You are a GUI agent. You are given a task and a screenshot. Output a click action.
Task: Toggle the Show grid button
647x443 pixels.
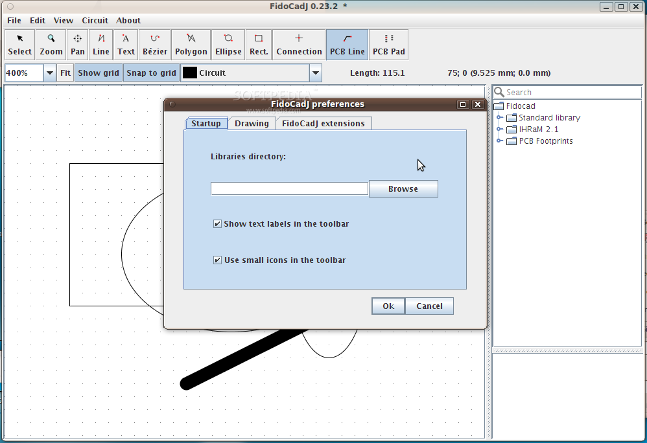tap(99, 73)
